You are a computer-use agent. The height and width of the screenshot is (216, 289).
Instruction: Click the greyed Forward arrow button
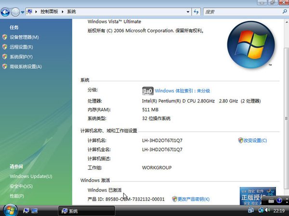(15, 12)
